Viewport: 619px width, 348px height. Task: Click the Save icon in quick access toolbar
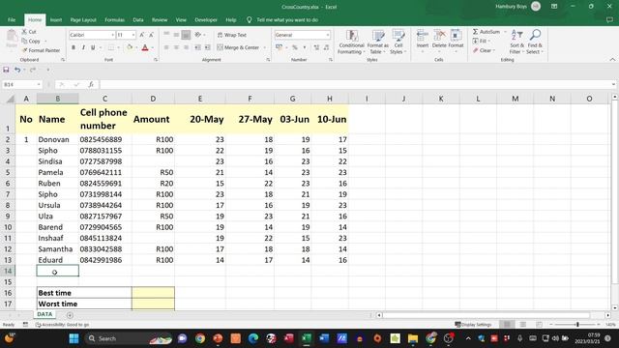pos(6,70)
